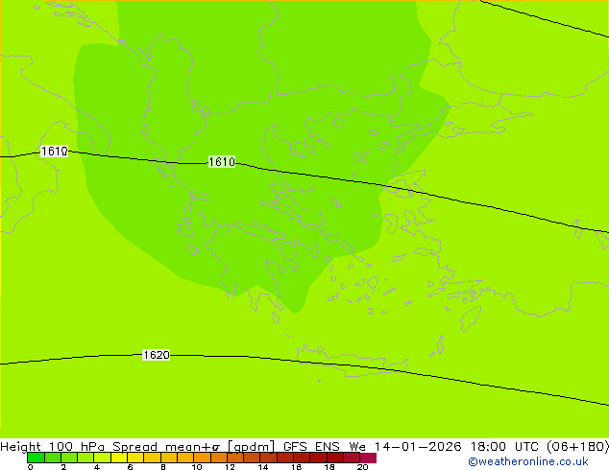Click the 1610 contour label with white background

tap(55, 152)
